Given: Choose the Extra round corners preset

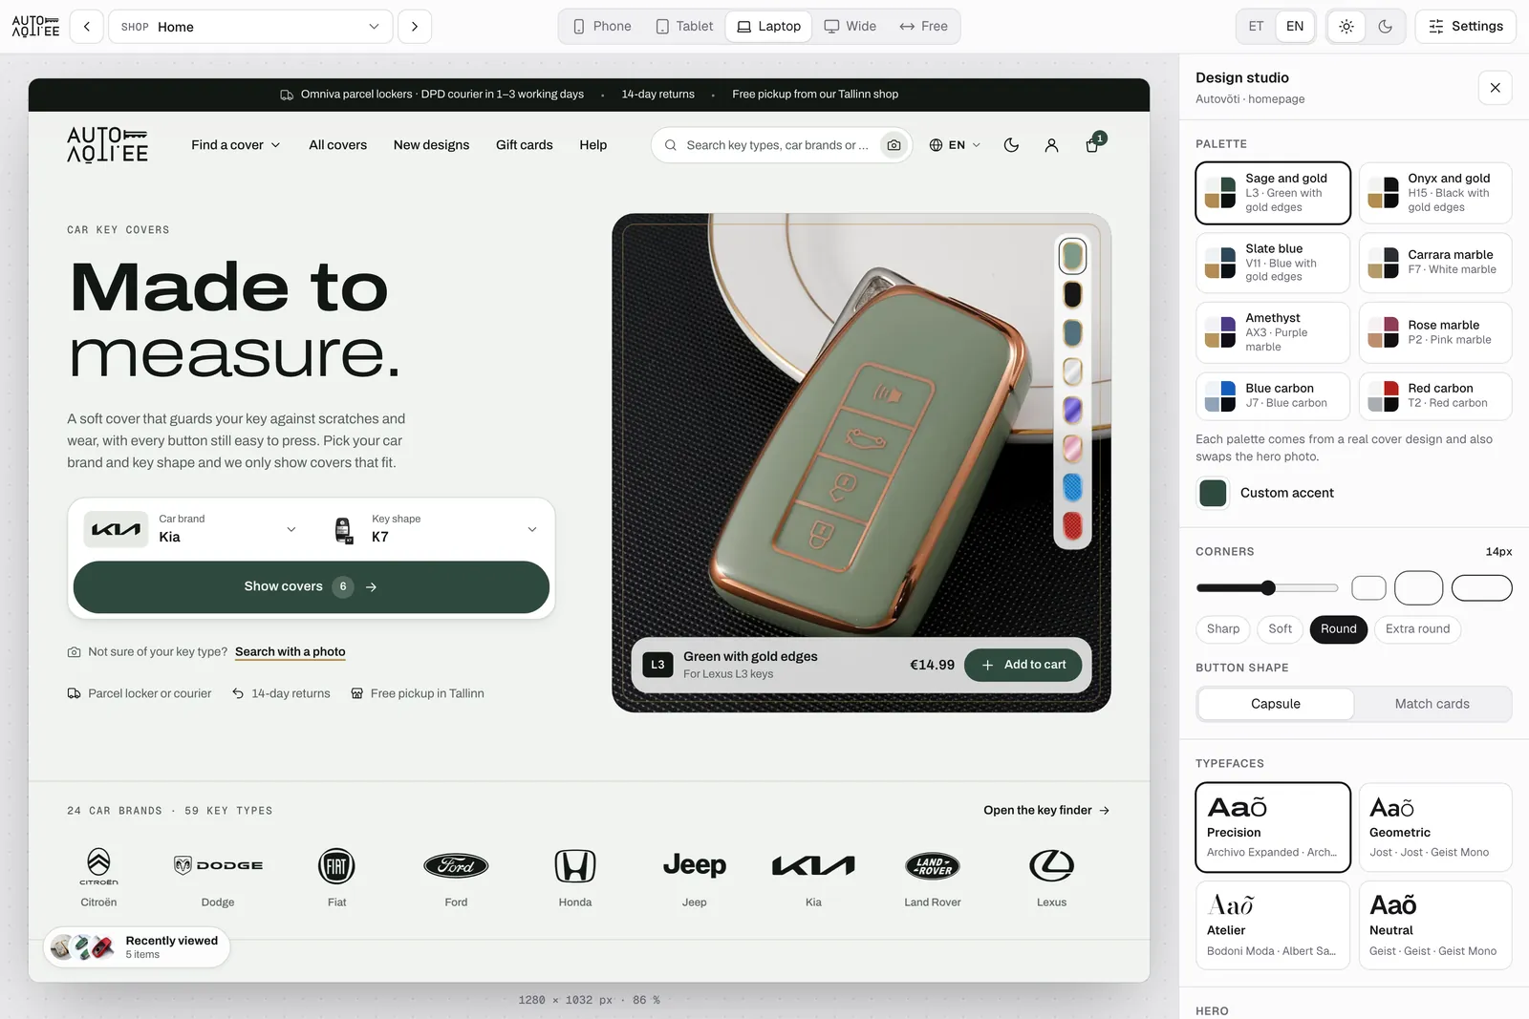Looking at the screenshot, I should (x=1417, y=628).
